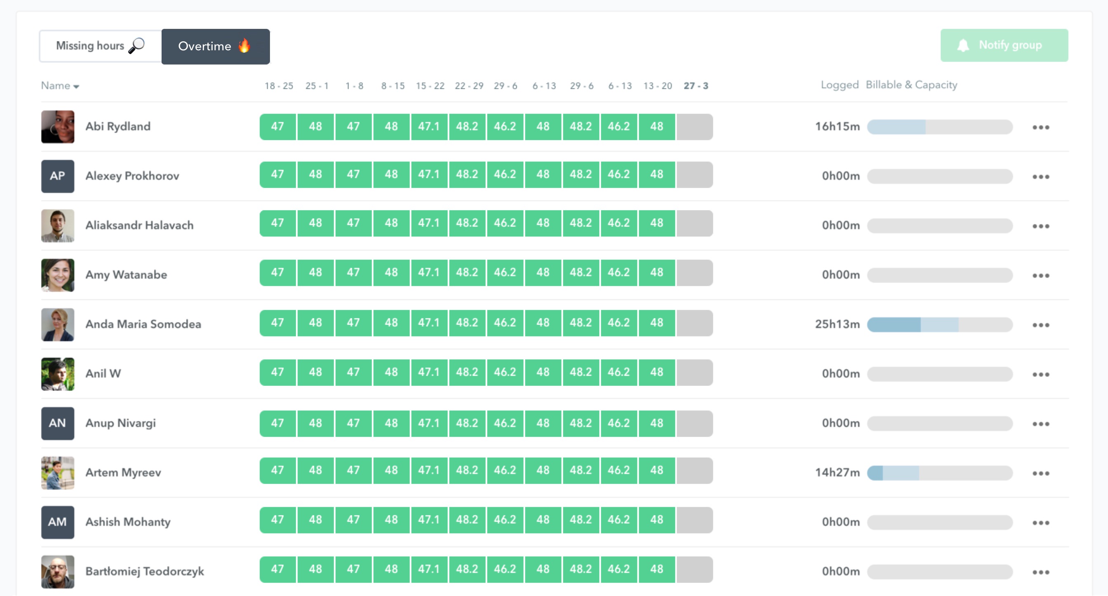Click the 18 - 25 week column header
This screenshot has width=1108, height=596.
[279, 86]
